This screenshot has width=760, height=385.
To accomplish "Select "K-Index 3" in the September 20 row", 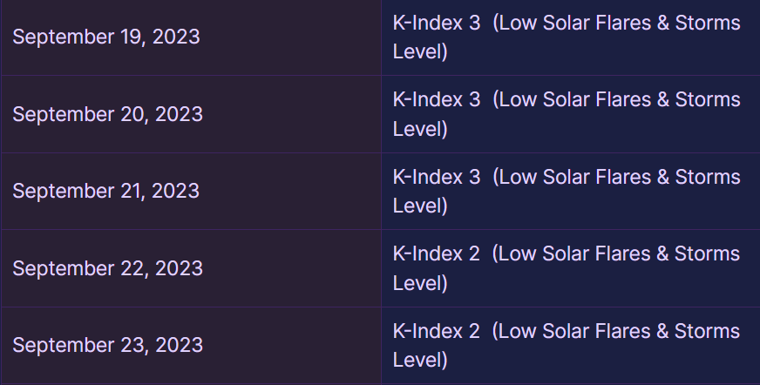I will pos(436,99).
